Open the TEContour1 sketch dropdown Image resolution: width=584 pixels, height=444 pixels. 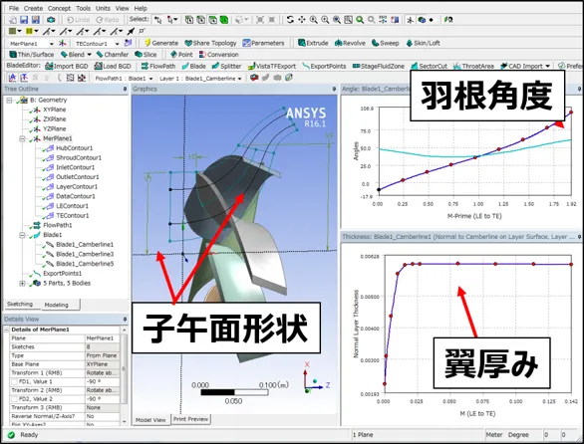[x=117, y=44]
